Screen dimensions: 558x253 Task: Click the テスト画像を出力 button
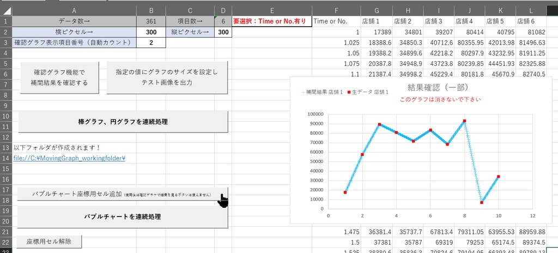(x=167, y=77)
